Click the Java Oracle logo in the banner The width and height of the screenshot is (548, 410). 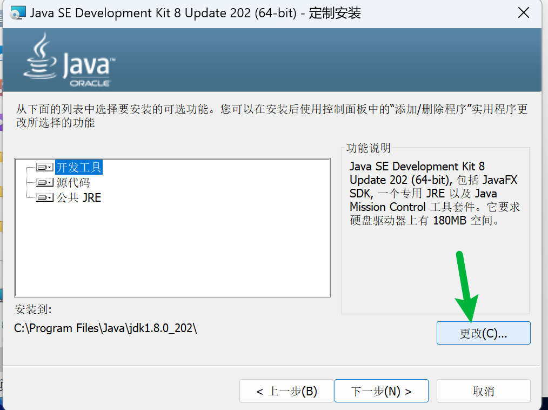[x=69, y=61]
